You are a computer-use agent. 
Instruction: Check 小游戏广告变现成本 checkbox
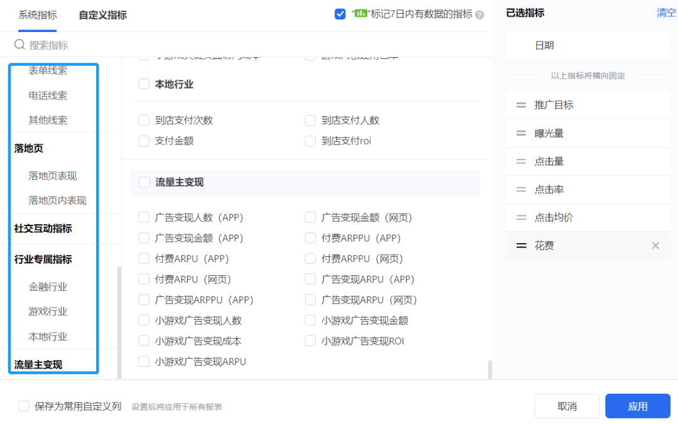pyautogui.click(x=144, y=341)
